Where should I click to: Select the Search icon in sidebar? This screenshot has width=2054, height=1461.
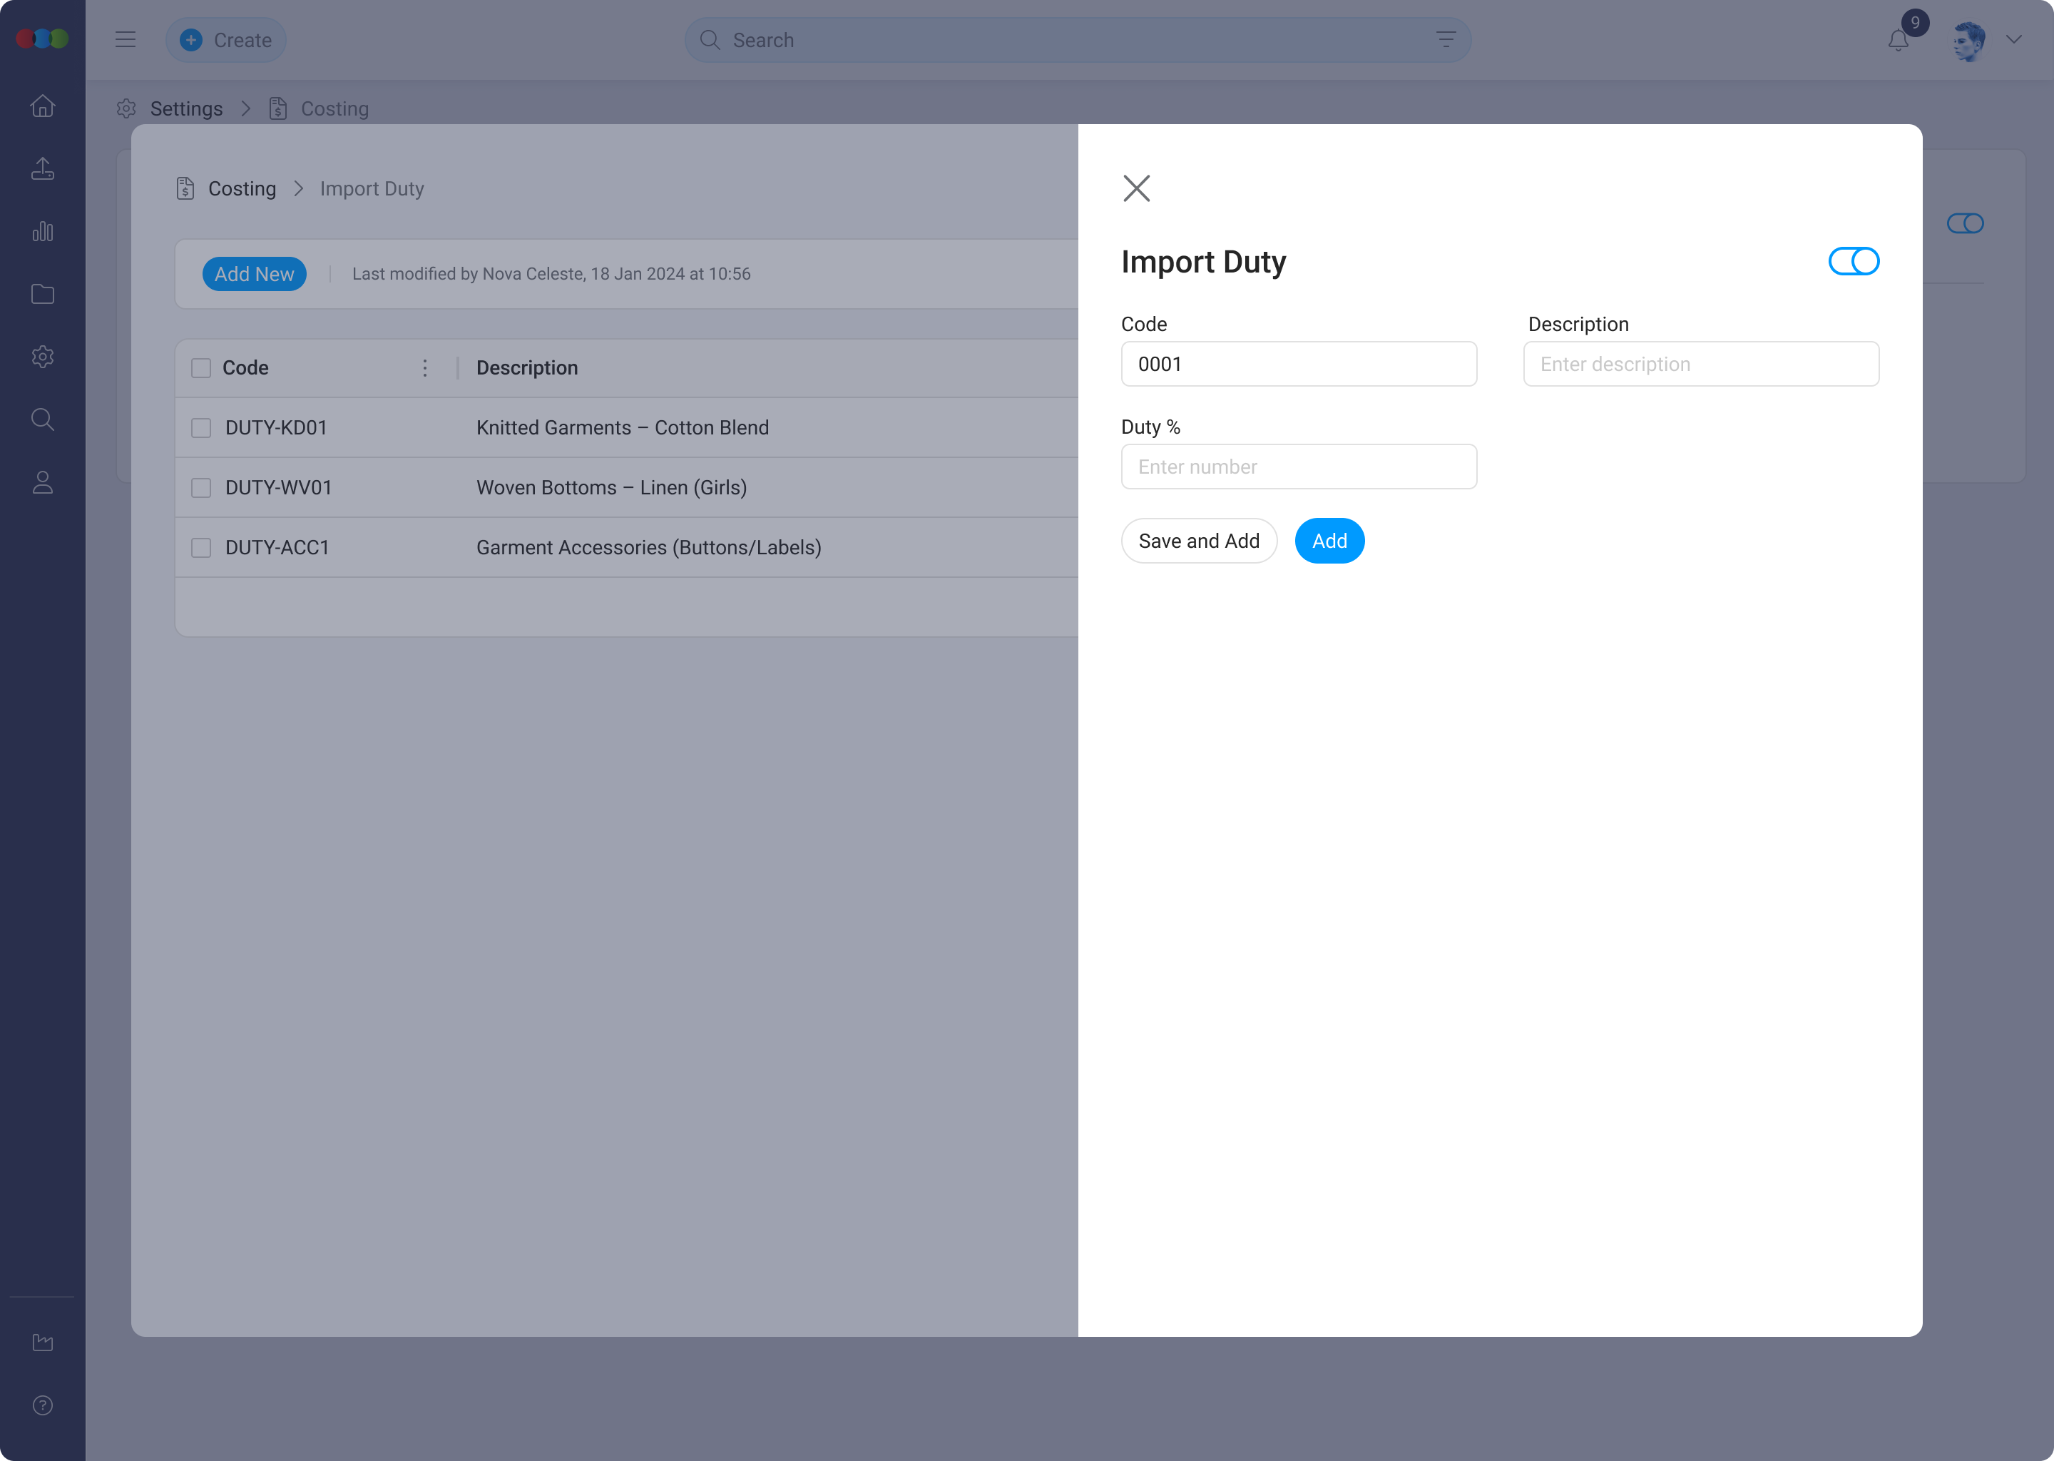pyautogui.click(x=42, y=419)
